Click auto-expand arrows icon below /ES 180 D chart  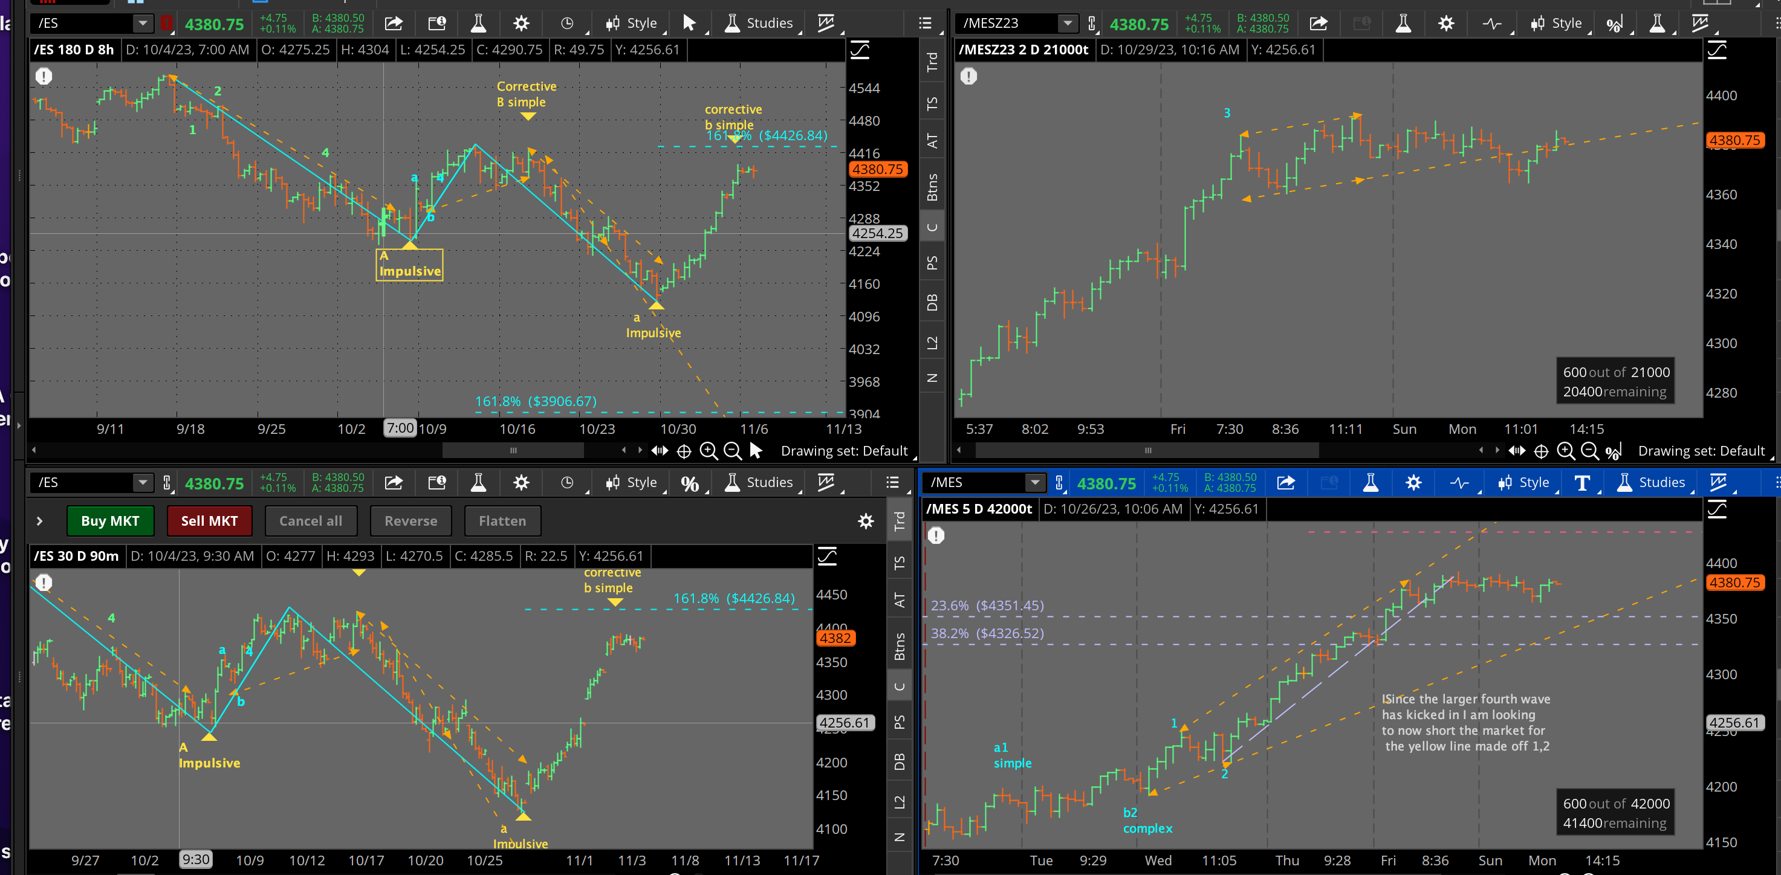point(660,451)
